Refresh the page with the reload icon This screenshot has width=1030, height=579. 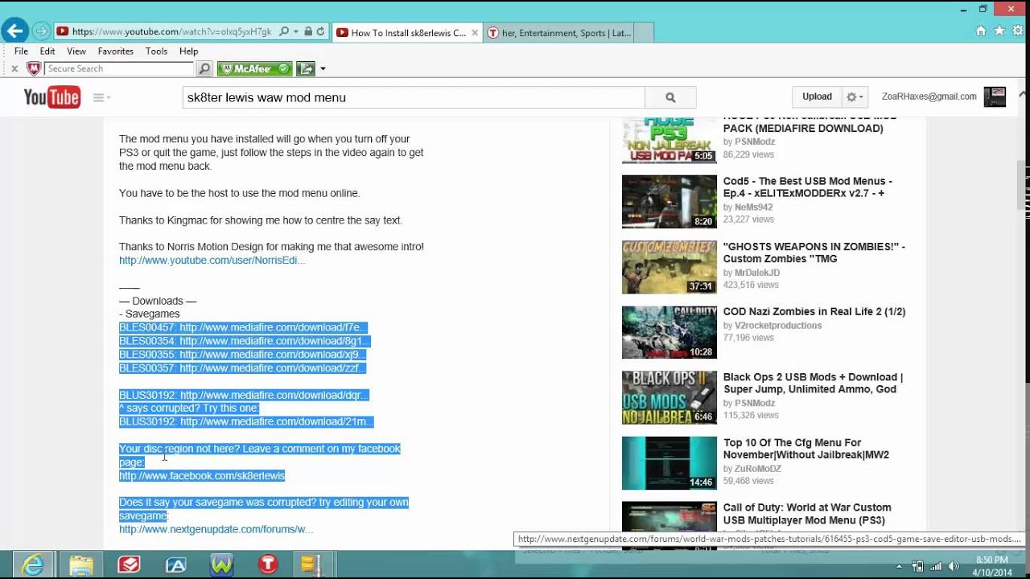point(320,32)
